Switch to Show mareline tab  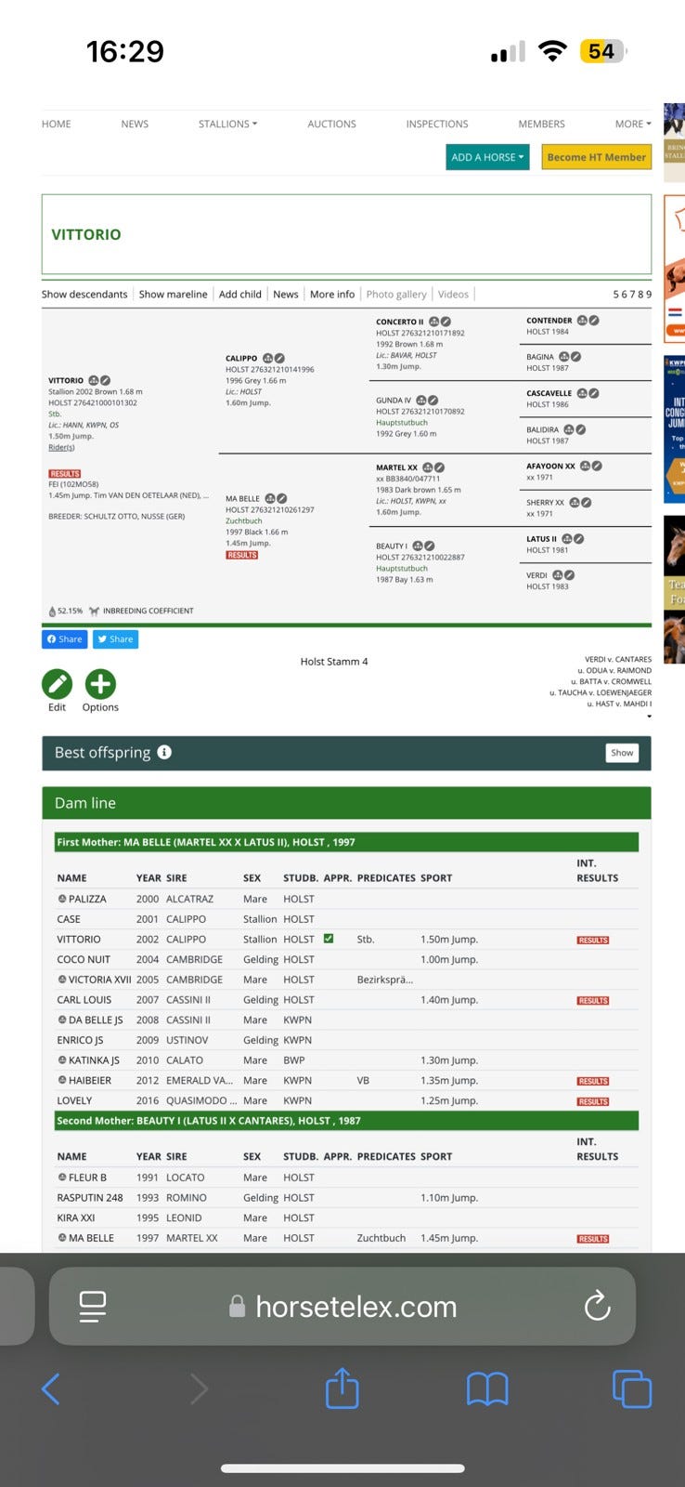click(173, 294)
